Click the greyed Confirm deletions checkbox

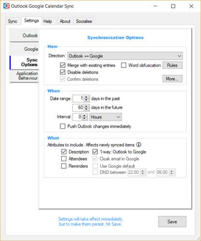click(63, 79)
